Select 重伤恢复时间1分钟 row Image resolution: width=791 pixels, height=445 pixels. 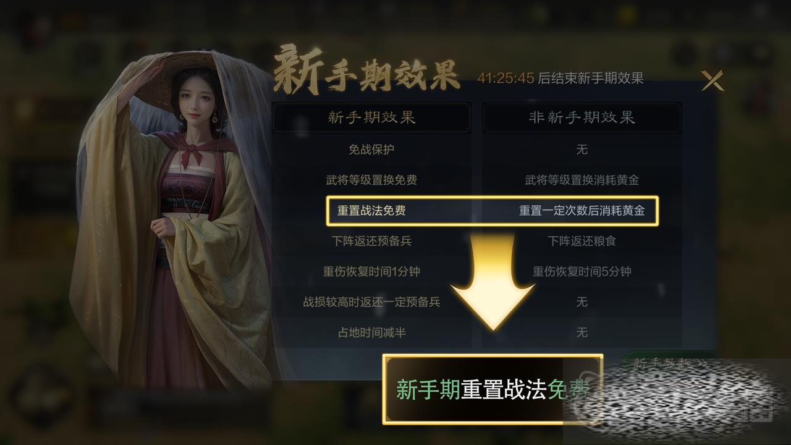pyautogui.click(x=371, y=271)
